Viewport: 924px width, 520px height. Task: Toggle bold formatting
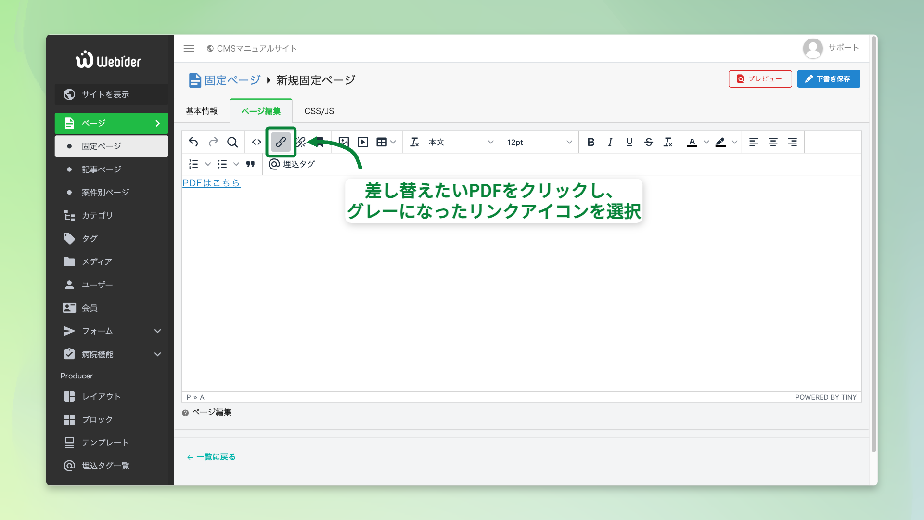pos(591,142)
